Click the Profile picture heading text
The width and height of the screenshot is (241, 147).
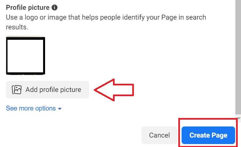(28, 7)
